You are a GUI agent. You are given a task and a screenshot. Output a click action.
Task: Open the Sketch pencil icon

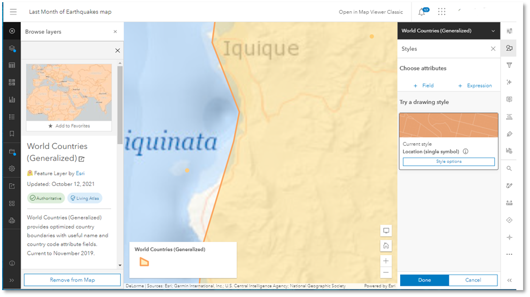[x=509, y=185]
